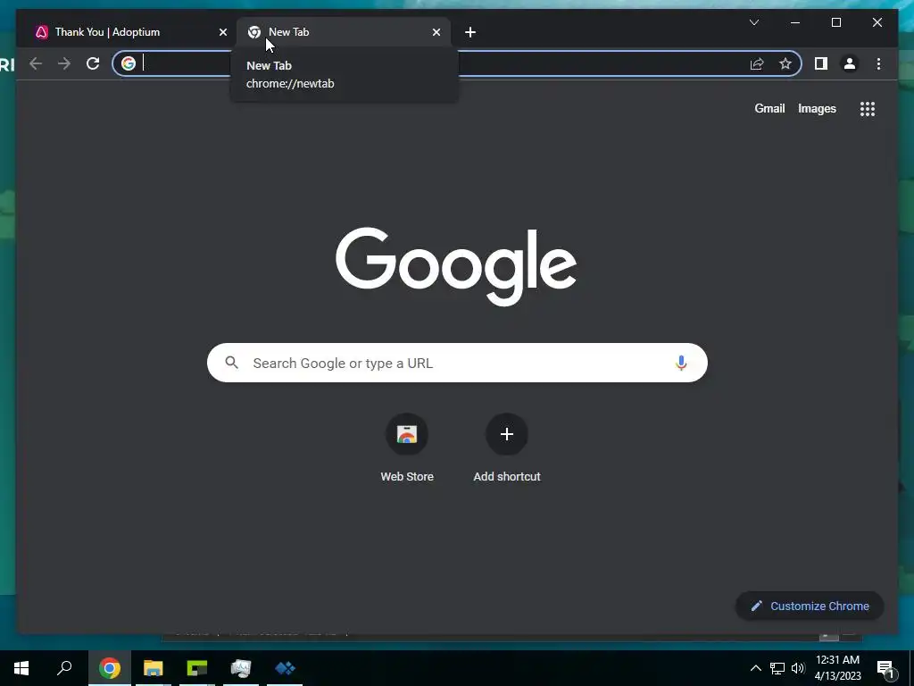Open the Images link
The image size is (914, 686).
click(817, 108)
